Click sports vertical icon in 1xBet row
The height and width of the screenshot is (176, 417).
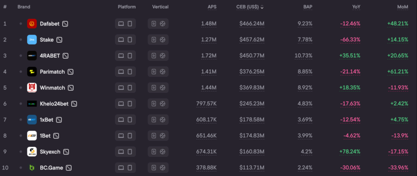[162, 120]
